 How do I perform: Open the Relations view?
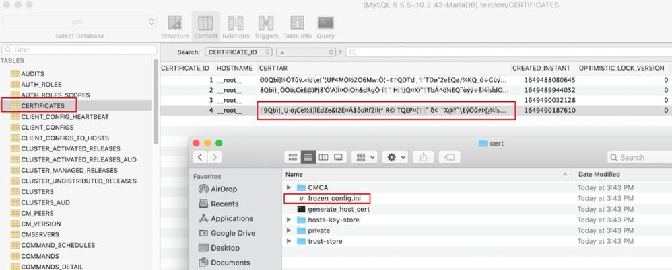click(x=236, y=26)
